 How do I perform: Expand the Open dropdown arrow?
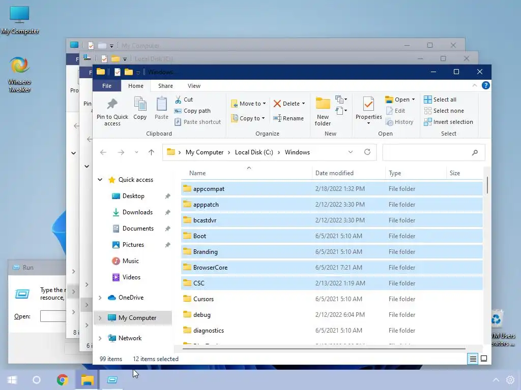[x=413, y=100]
